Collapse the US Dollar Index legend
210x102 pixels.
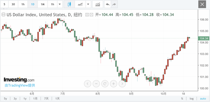[3, 15]
